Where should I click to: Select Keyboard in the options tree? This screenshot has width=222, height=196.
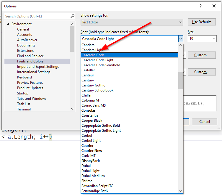pos(25,77)
